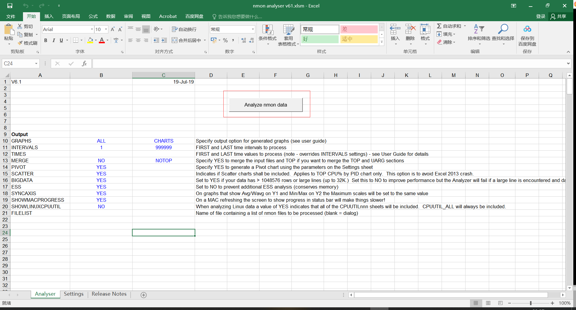Click the Tell me what you want search box

tap(237, 17)
